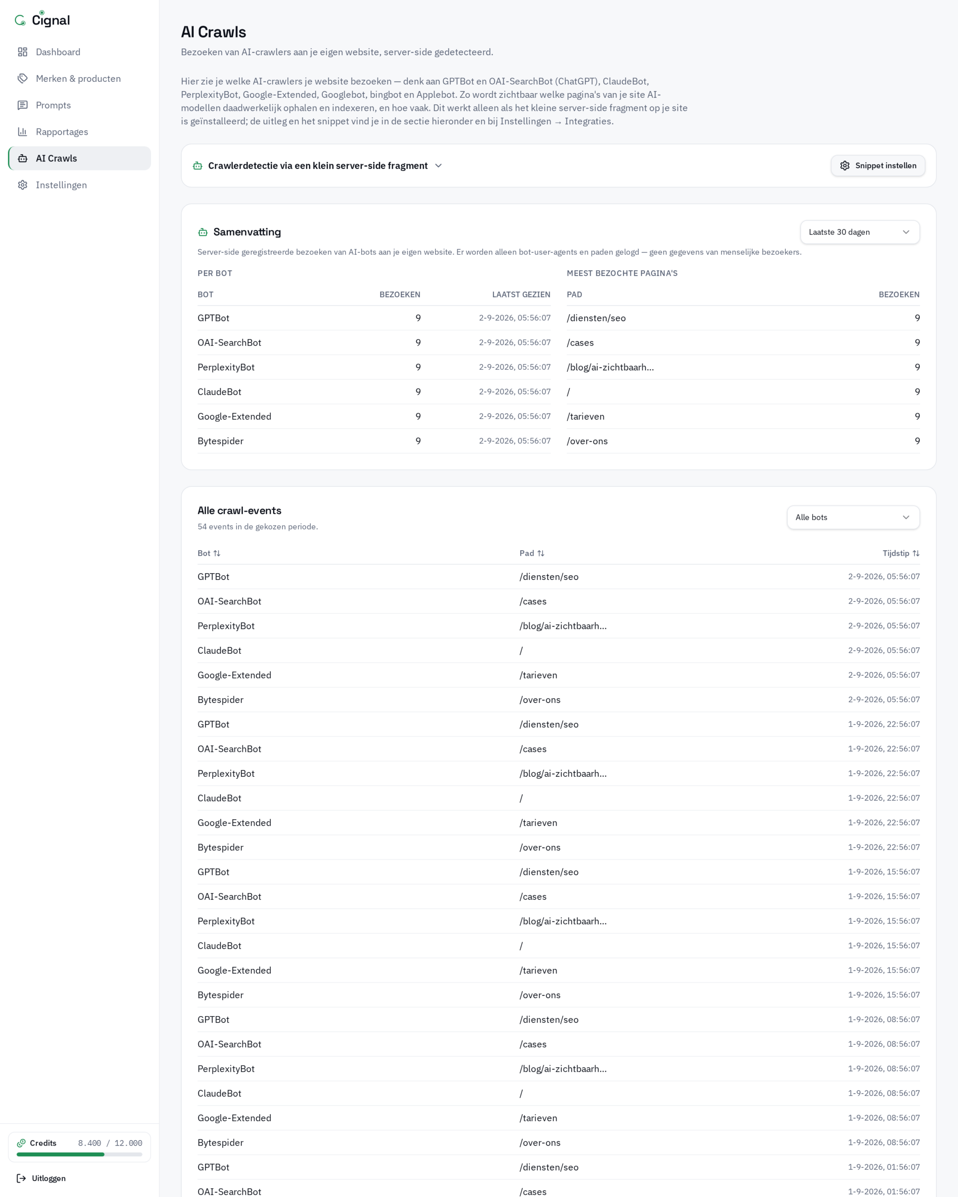Image resolution: width=958 pixels, height=1197 pixels.
Task: Expand the Crawlerdetectie section chevron
Action: [439, 166]
